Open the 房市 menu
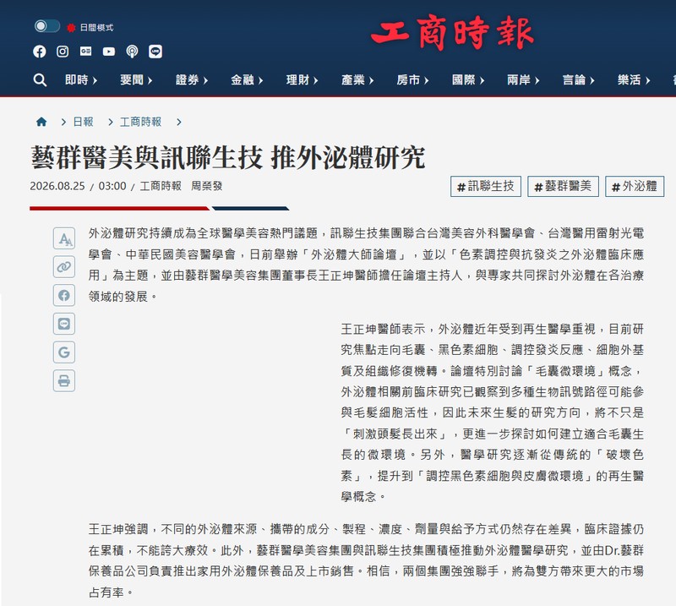Image resolution: width=676 pixels, height=606 pixels. click(412, 79)
